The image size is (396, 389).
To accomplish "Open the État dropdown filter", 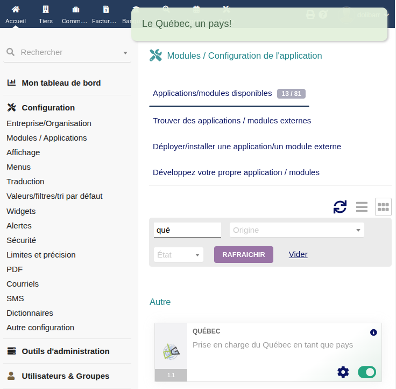I will point(179,255).
